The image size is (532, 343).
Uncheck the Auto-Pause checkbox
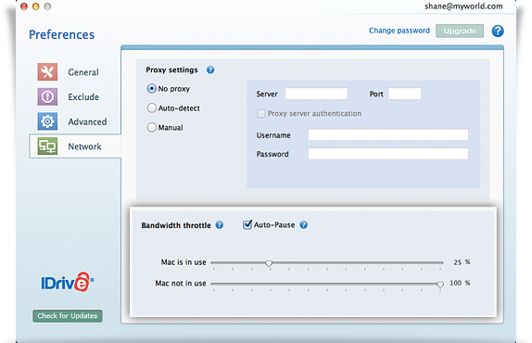pyautogui.click(x=247, y=224)
